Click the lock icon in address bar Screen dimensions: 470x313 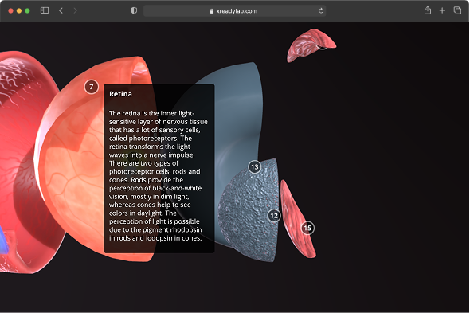point(212,11)
